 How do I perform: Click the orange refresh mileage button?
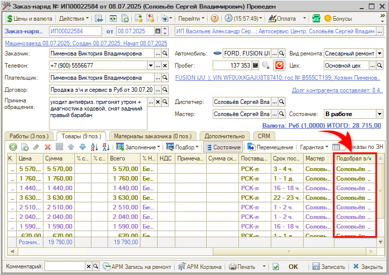point(279,66)
